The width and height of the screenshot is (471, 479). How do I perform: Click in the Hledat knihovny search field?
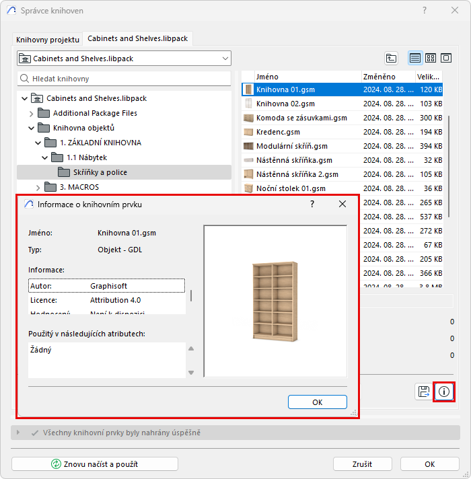point(124,79)
